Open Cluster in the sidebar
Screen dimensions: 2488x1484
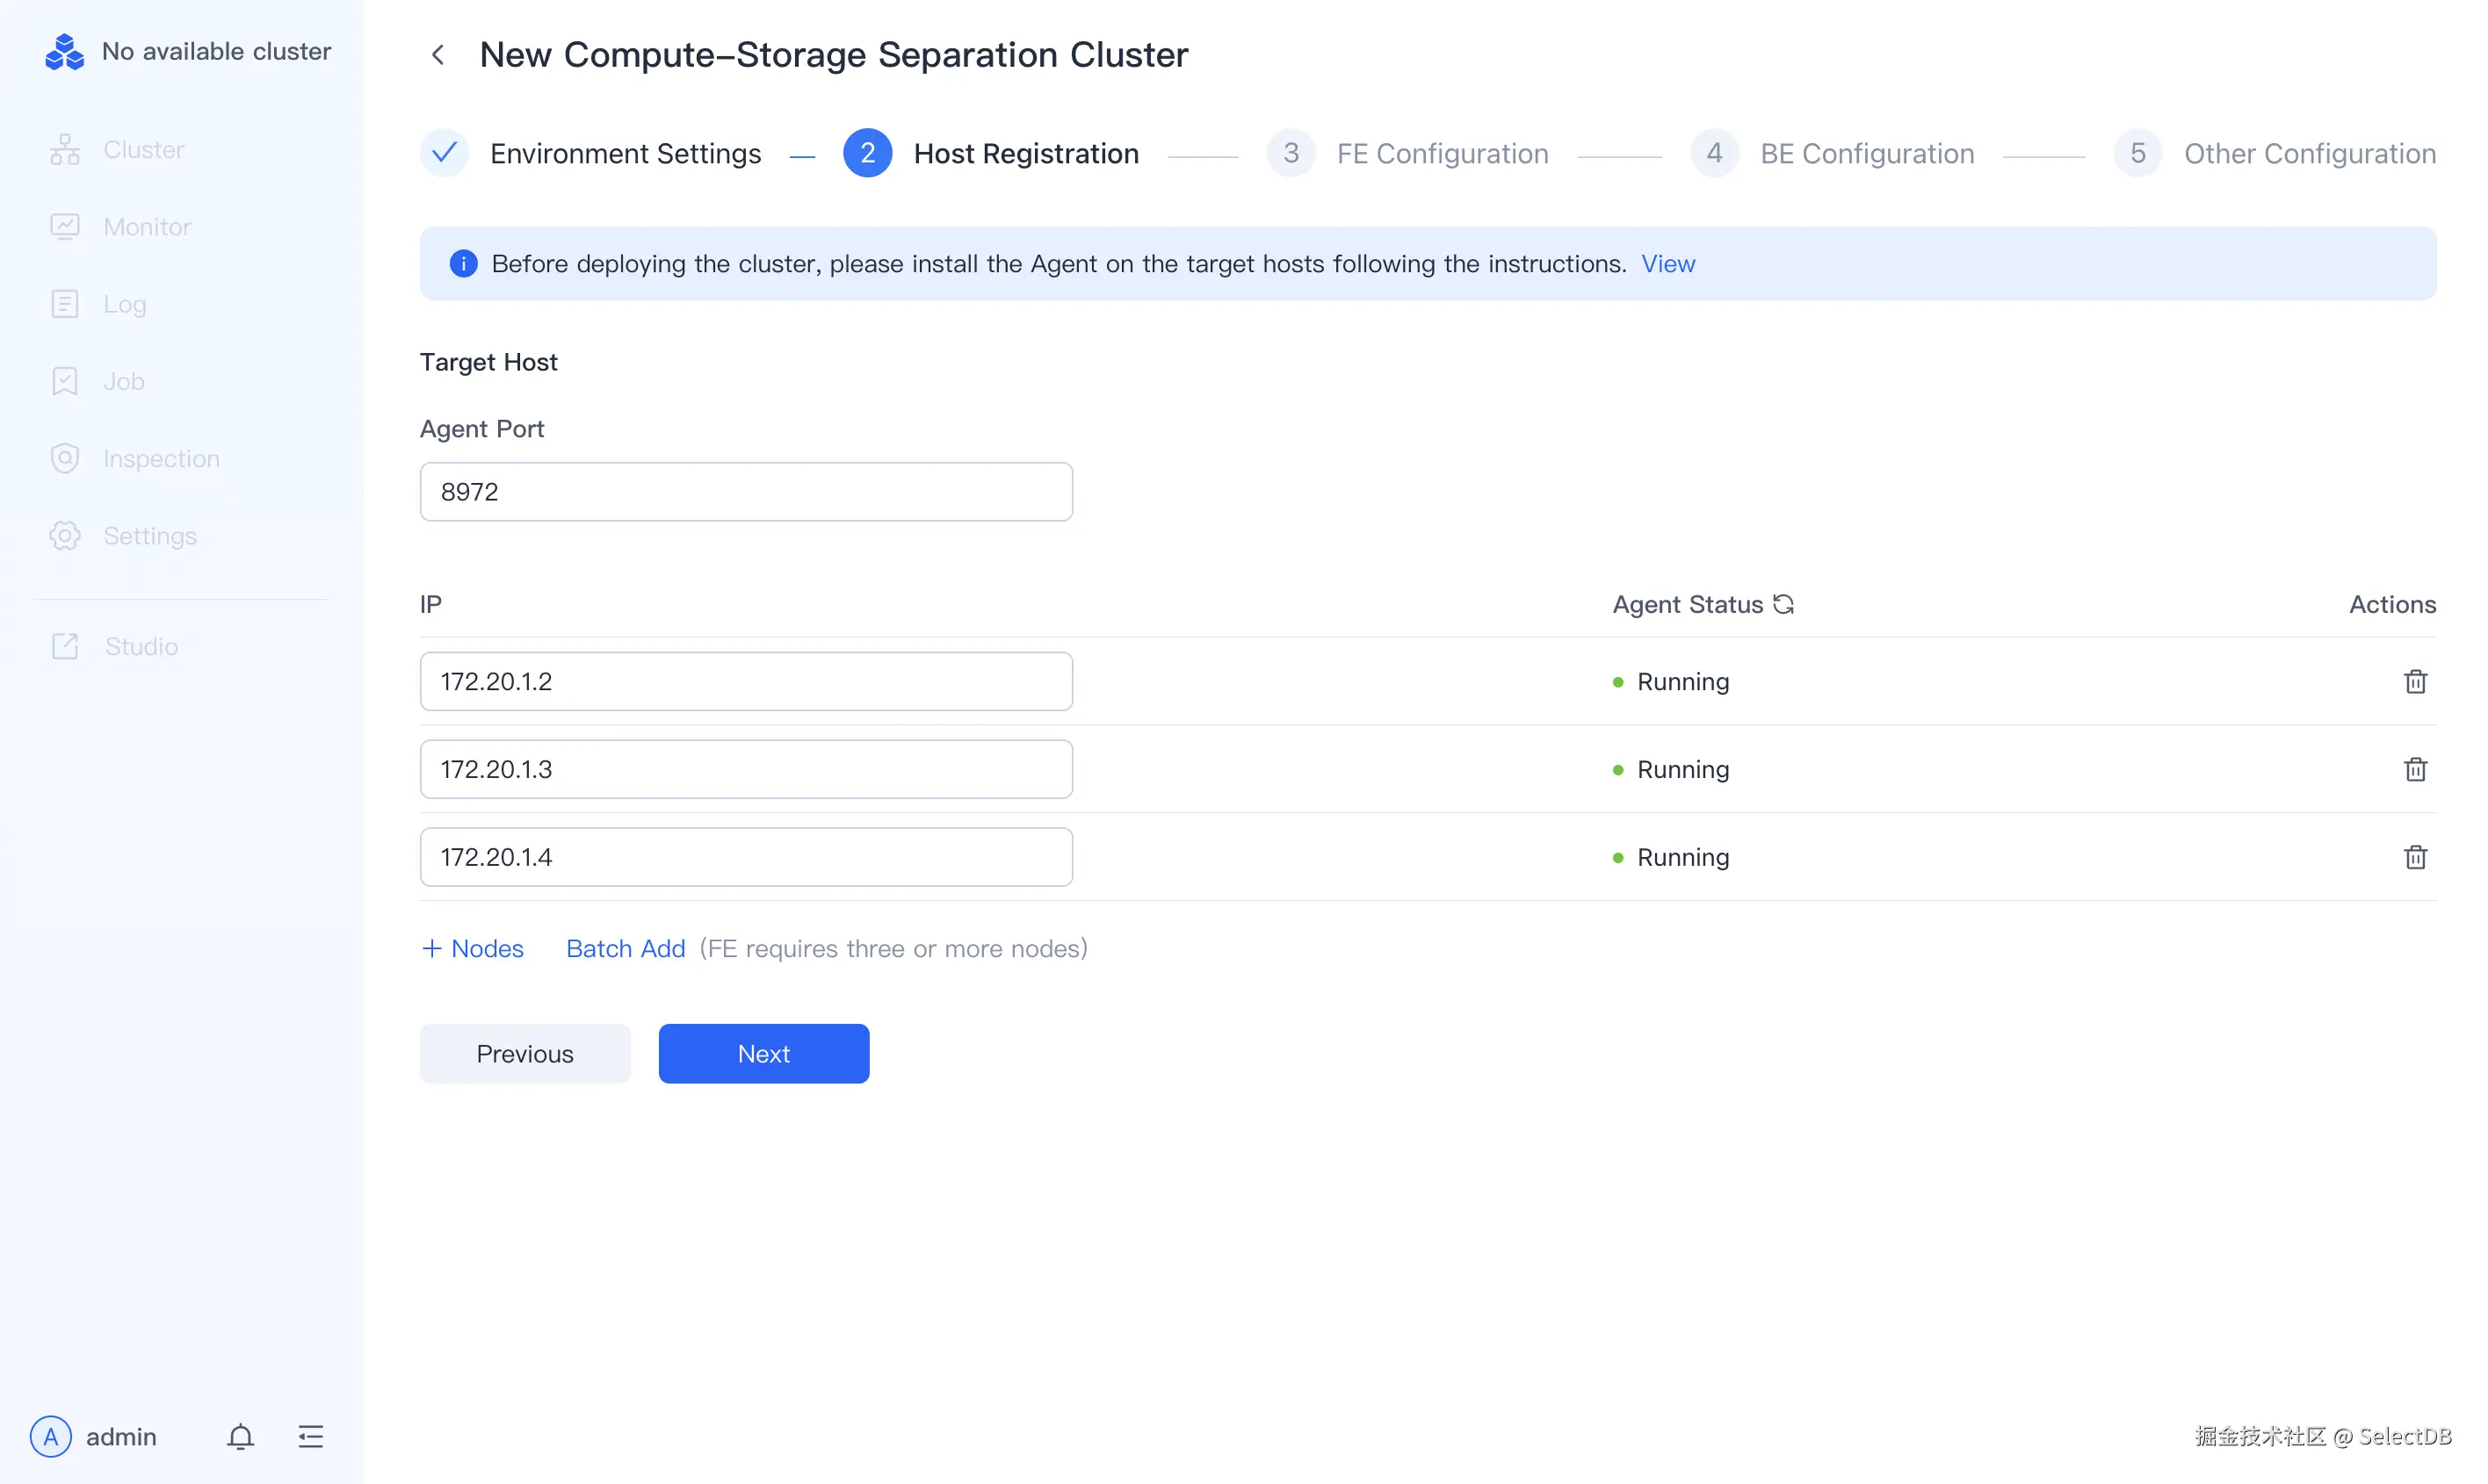coord(143,150)
